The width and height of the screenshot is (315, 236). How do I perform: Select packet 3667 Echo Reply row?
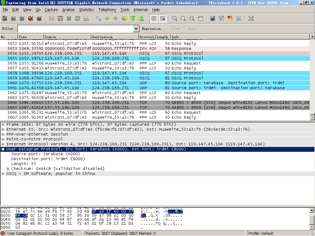[155, 117]
